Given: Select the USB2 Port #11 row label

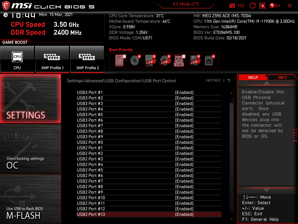Looking at the screenshot, I should [x=91, y=203].
